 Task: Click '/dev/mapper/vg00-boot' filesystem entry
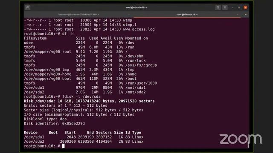(47, 79)
